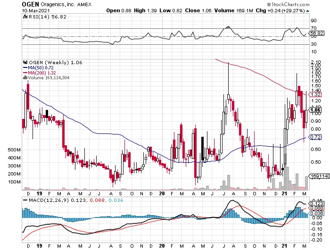Click the 0.60 price axis label
The image size is (330, 250).
click(x=316, y=150)
